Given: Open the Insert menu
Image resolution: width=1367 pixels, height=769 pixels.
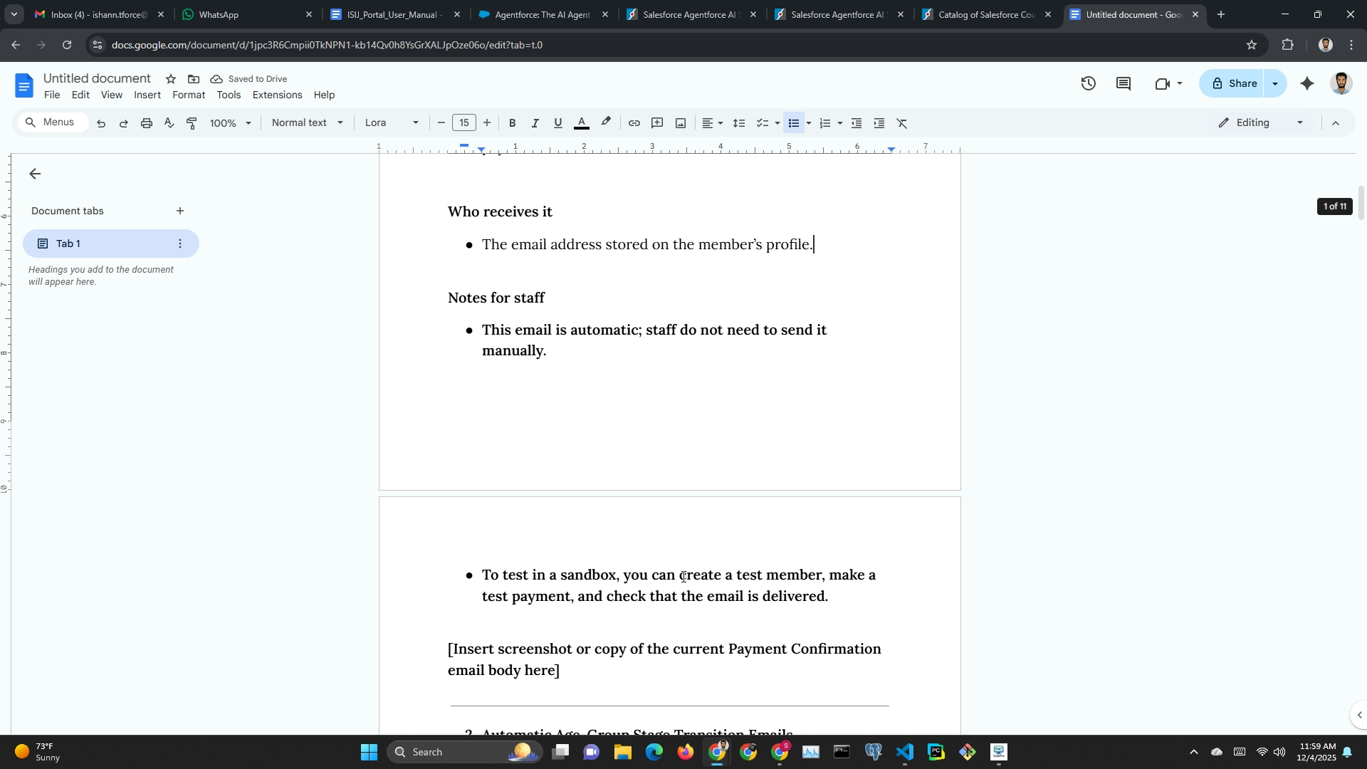Looking at the screenshot, I should coord(147,95).
